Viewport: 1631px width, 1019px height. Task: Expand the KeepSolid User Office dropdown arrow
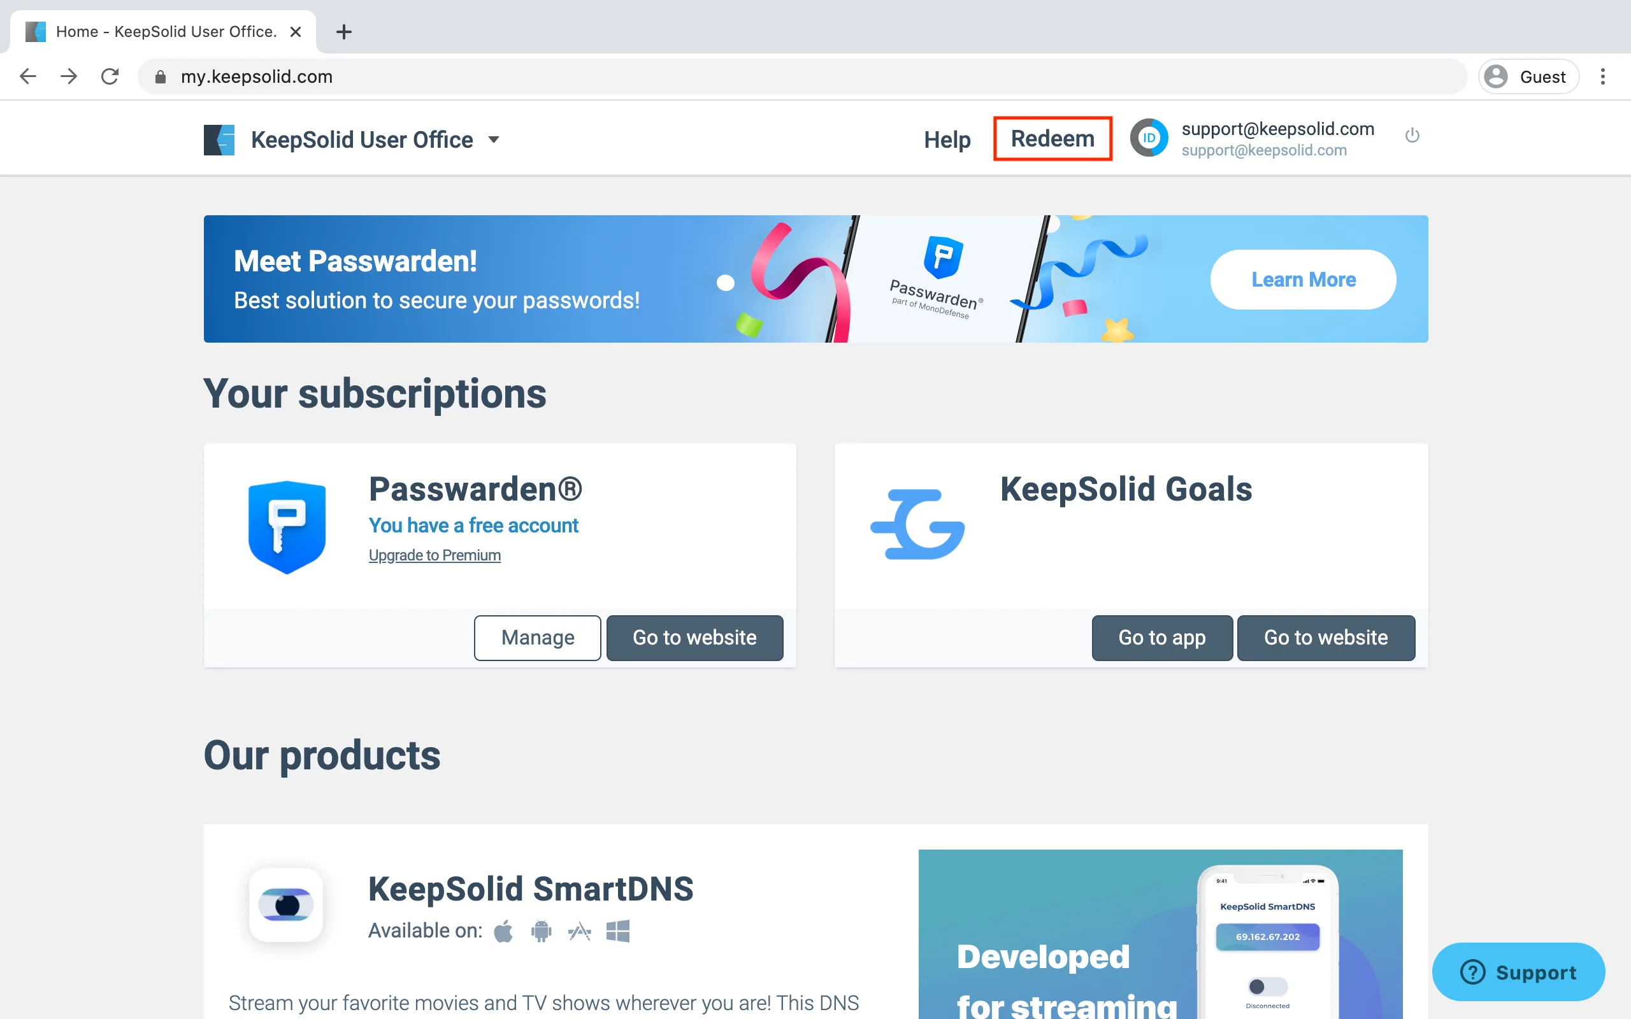click(x=494, y=139)
